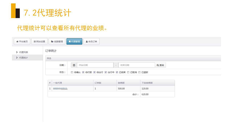The image size is (232, 130).
Task: Click the list icon in 网站设置
Action: point(35,42)
